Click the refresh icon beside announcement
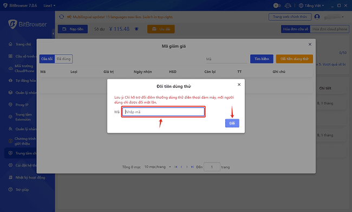The image size is (352, 212). tap(62, 17)
